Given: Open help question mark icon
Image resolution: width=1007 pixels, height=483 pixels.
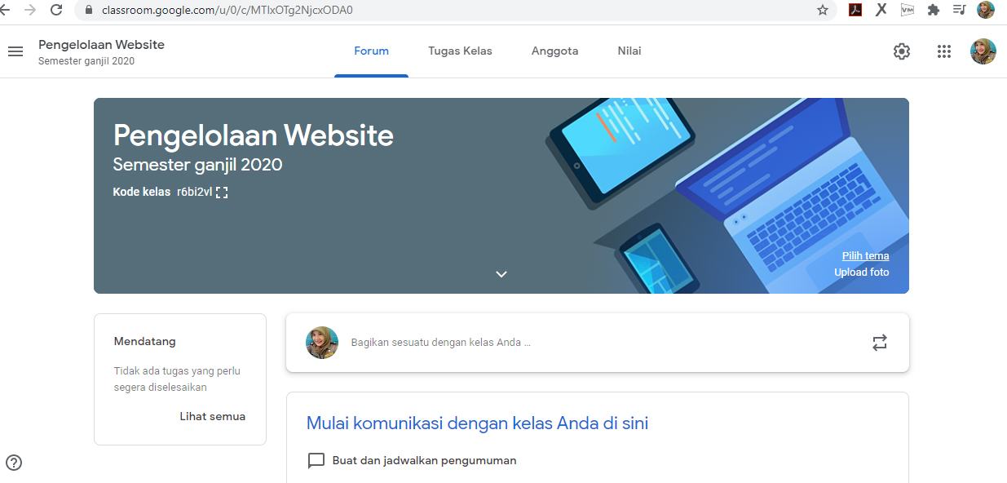Looking at the screenshot, I should [14, 463].
